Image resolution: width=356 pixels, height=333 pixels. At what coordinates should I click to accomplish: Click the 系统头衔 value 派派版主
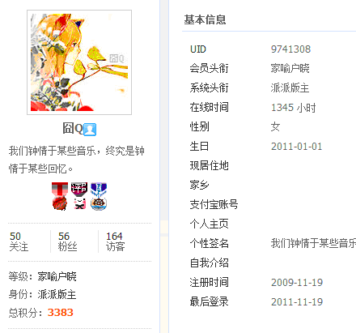(290, 88)
